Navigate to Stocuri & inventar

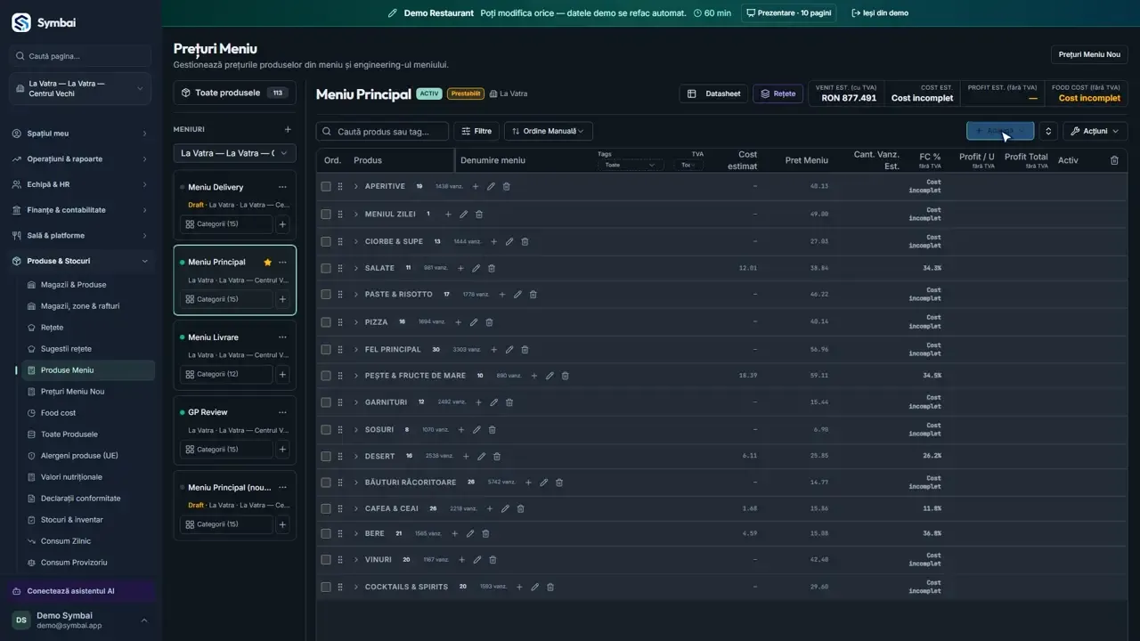point(71,520)
